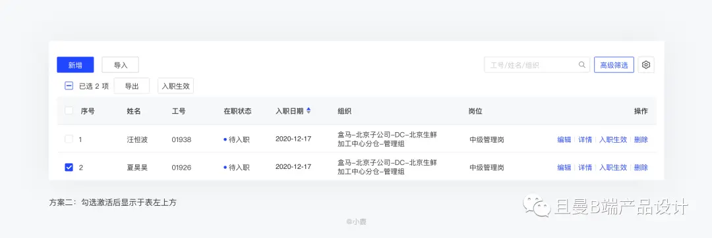Uncheck the row 2 夏昊昊 checkbox
The width and height of the screenshot is (712, 238).
tap(69, 168)
